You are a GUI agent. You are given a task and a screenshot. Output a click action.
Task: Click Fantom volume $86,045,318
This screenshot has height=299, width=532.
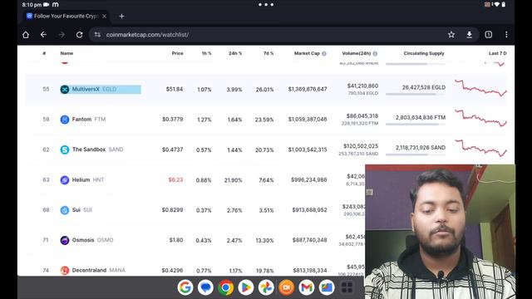click(362, 116)
